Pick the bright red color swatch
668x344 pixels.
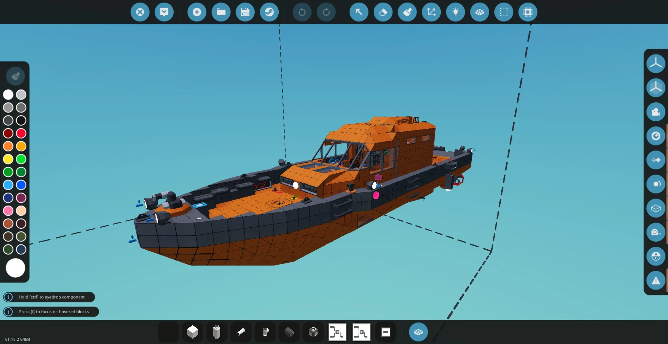click(x=21, y=133)
